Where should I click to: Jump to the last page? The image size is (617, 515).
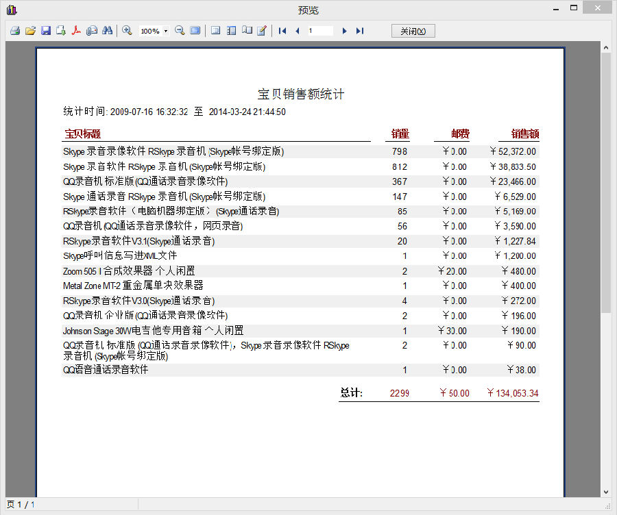click(359, 30)
